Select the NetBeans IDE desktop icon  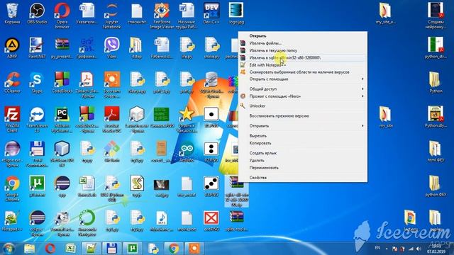click(x=62, y=154)
